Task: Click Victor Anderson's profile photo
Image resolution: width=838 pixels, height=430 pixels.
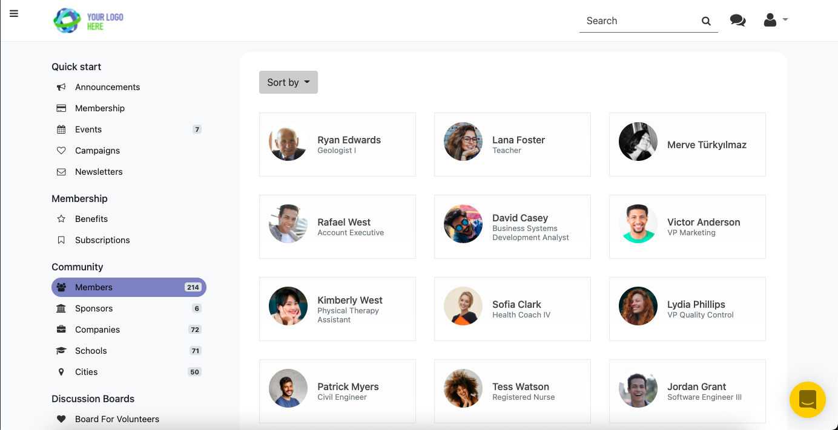Action: 638,224
